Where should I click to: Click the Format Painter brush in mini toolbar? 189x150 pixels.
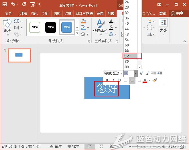[x=155, y=80]
